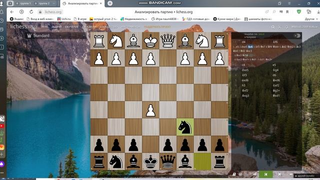Step forward to the next move
This screenshot has height=180, width=320.
tap(279, 174)
